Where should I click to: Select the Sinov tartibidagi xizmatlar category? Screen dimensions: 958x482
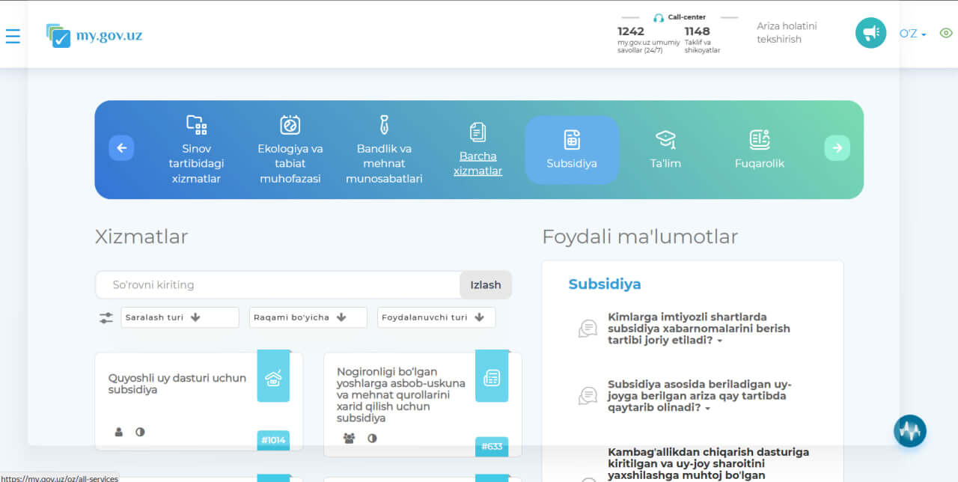coord(196,149)
